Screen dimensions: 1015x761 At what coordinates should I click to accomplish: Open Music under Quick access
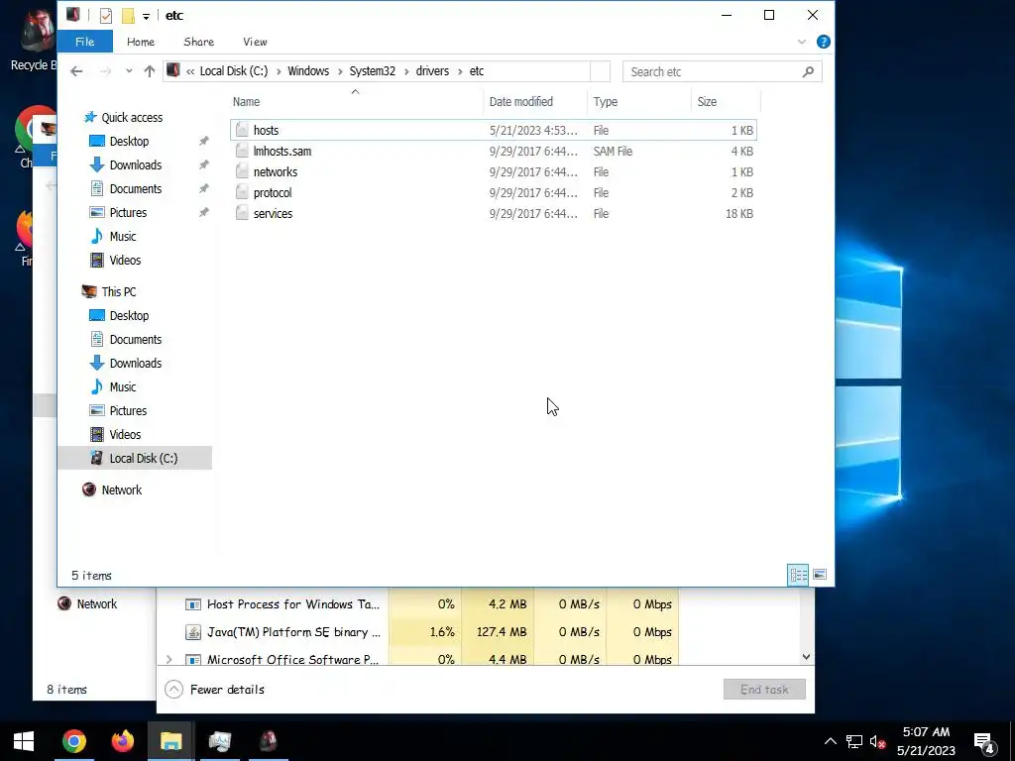coord(122,236)
